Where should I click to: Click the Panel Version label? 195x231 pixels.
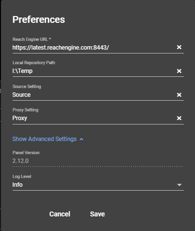click(x=26, y=153)
